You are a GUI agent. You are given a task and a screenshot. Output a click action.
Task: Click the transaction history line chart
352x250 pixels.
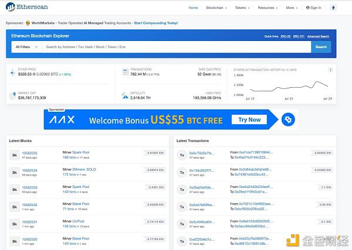point(289,87)
